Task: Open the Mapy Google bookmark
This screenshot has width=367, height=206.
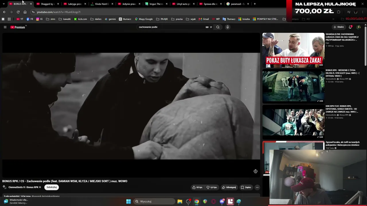Action: [x=144, y=19]
